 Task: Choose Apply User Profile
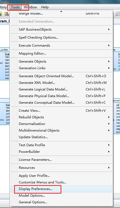pos(61,176)
